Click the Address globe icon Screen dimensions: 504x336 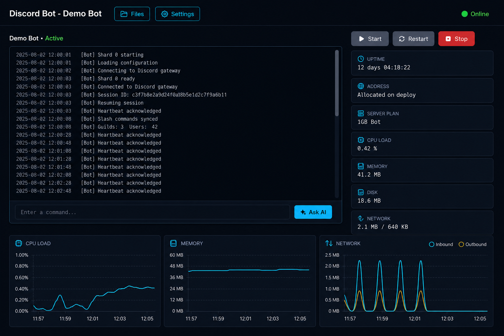(x=361, y=86)
